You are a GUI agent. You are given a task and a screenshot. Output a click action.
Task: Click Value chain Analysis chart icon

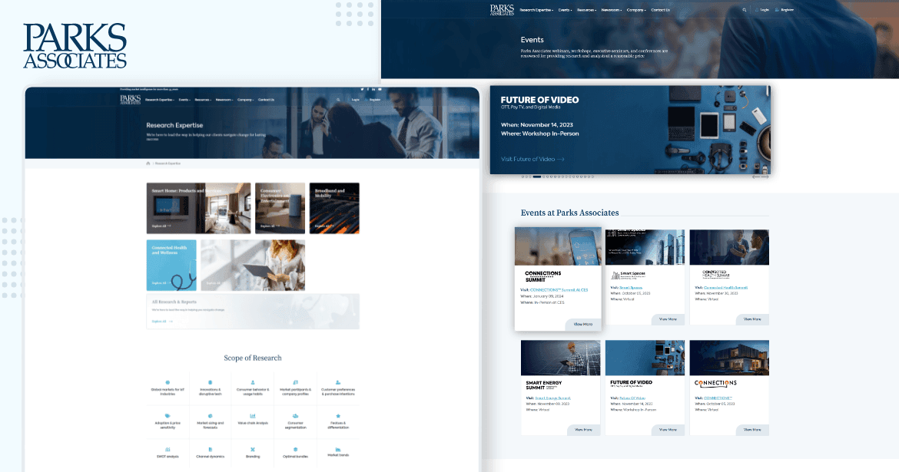click(252, 416)
